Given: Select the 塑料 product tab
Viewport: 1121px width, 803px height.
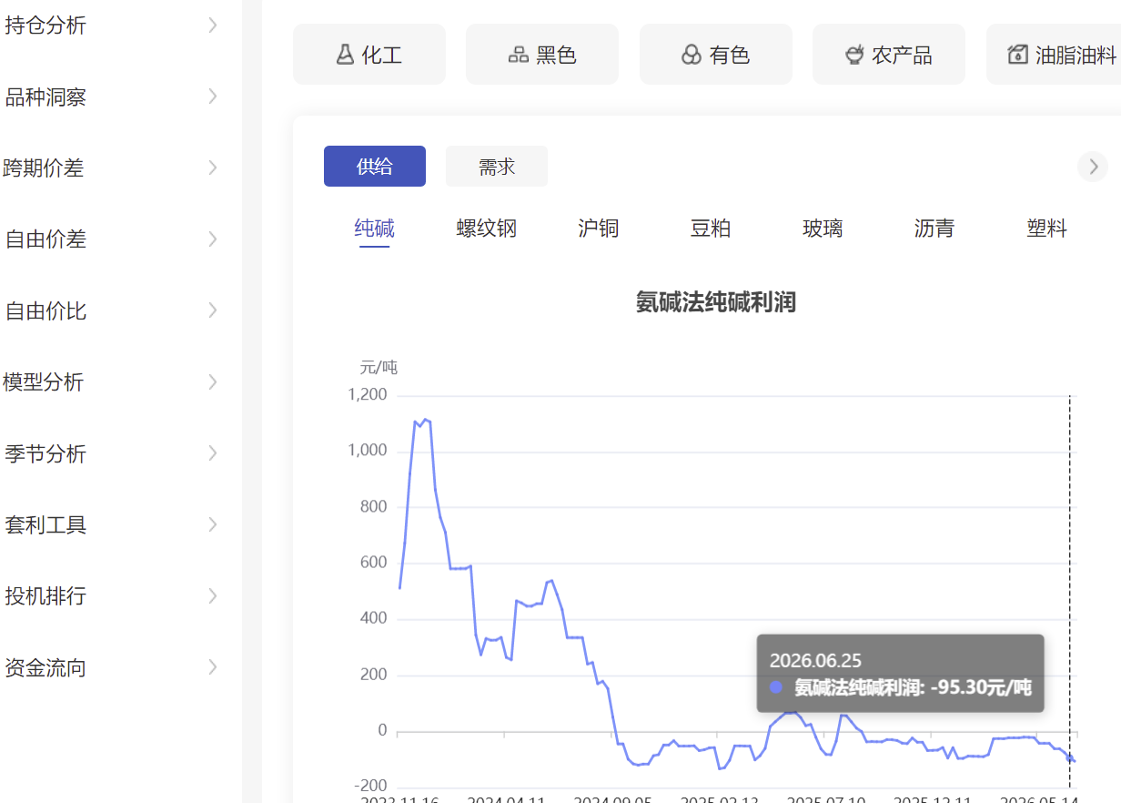Looking at the screenshot, I should [x=1046, y=229].
